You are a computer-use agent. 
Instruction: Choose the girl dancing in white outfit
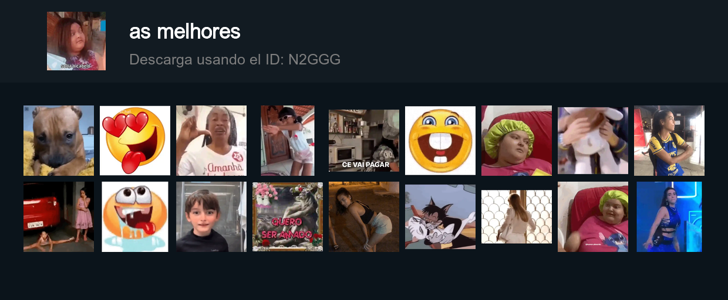click(288, 141)
